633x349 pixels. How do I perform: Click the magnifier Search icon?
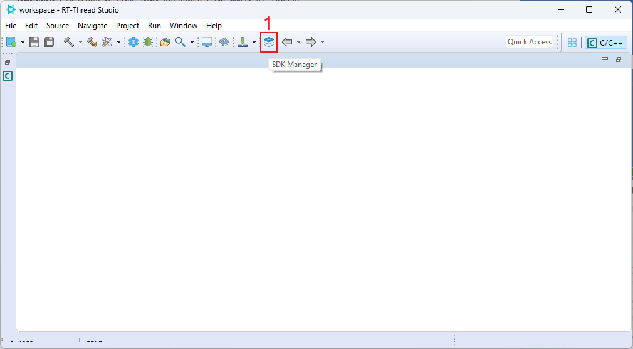pyautogui.click(x=180, y=42)
